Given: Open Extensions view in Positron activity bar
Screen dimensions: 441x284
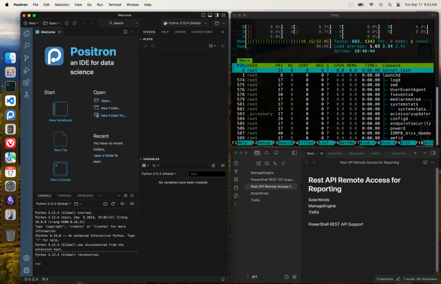Looking at the screenshot, I should (x=26, y=82).
